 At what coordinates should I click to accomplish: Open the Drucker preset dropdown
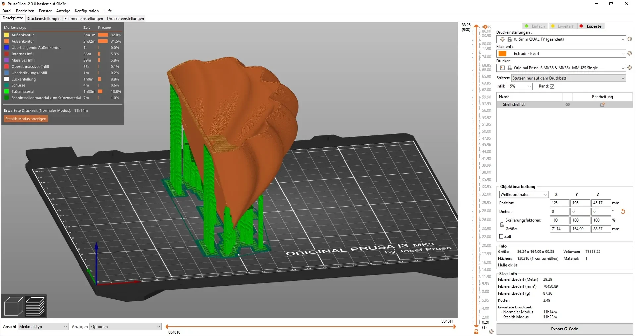point(561,68)
